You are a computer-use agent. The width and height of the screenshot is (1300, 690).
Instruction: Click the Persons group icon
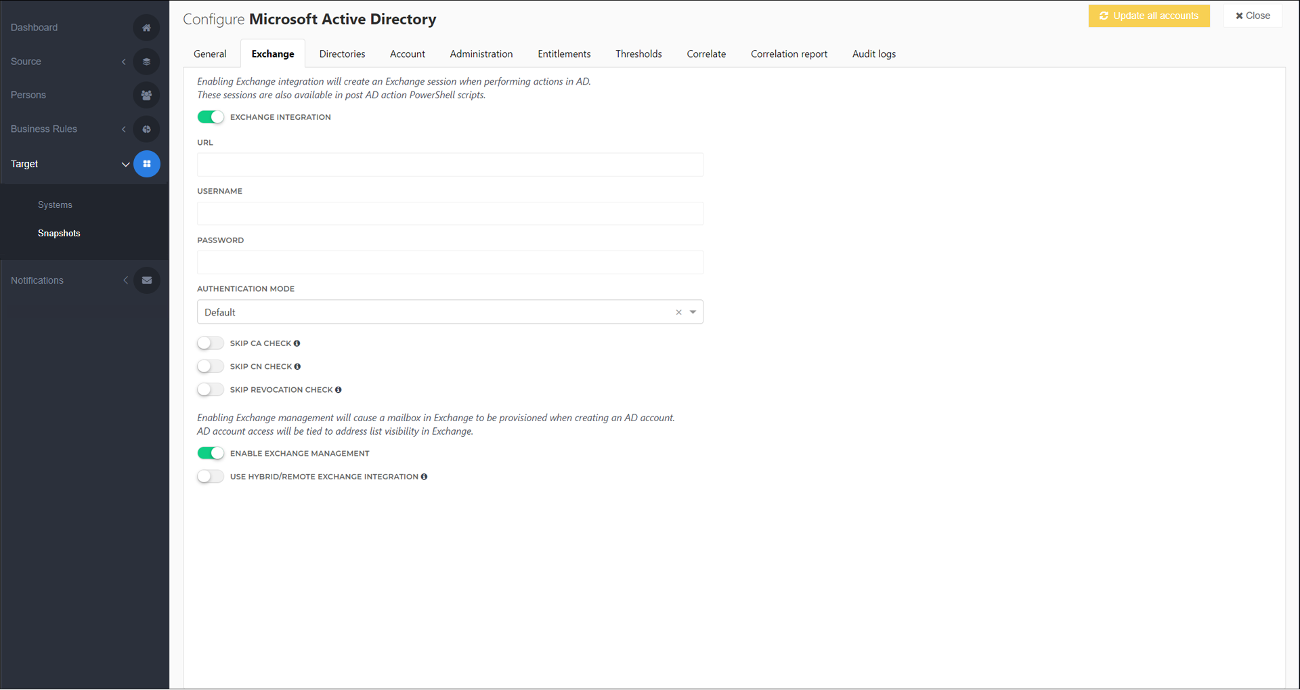(x=146, y=95)
